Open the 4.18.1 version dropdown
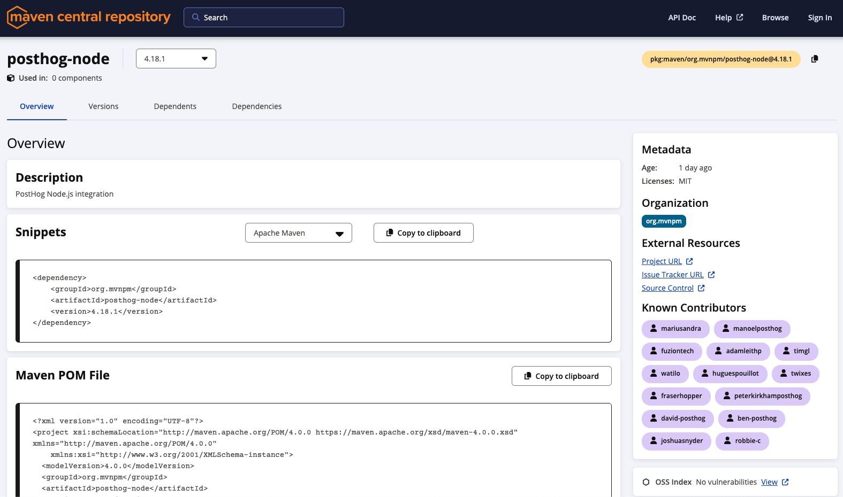This screenshot has height=497, width=843. pyautogui.click(x=176, y=59)
